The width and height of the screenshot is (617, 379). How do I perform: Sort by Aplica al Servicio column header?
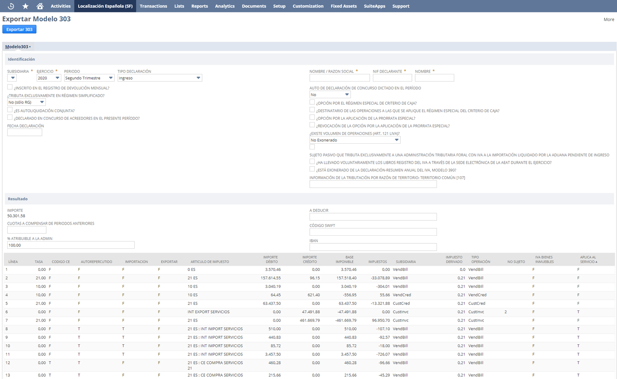coord(588,259)
